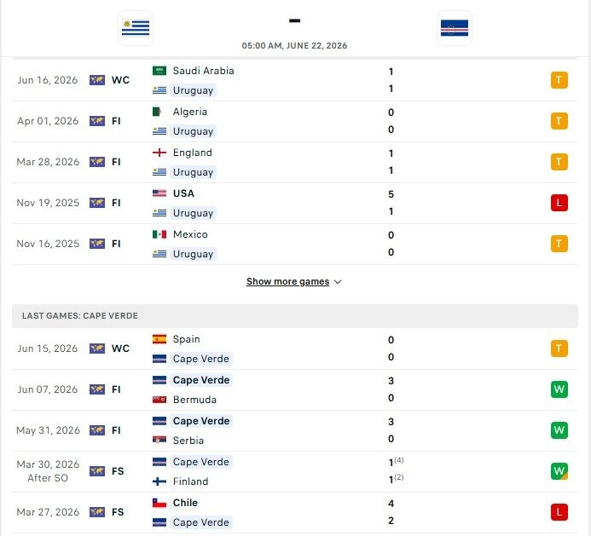Click the Saudi Arabia flag icon

[159, 71]
